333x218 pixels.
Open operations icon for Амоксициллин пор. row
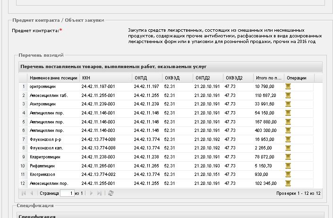(288, 183)
